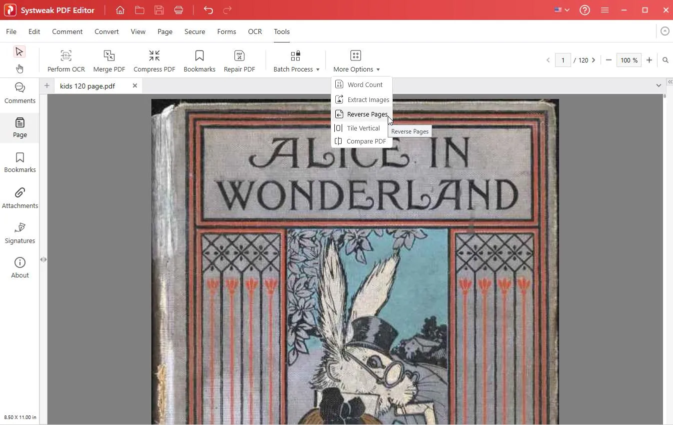Choose the arrow selection tool
The image size is (673, 425).
[x=19, y=51]
